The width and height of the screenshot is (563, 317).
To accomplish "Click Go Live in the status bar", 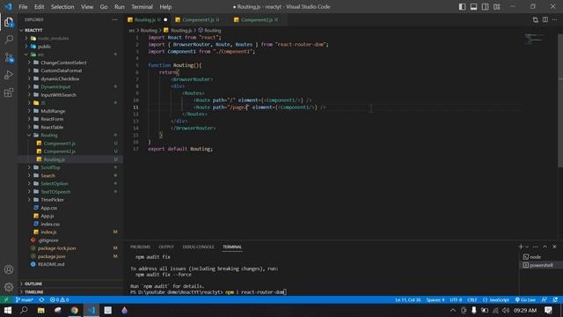I will (x=525, y=299).
